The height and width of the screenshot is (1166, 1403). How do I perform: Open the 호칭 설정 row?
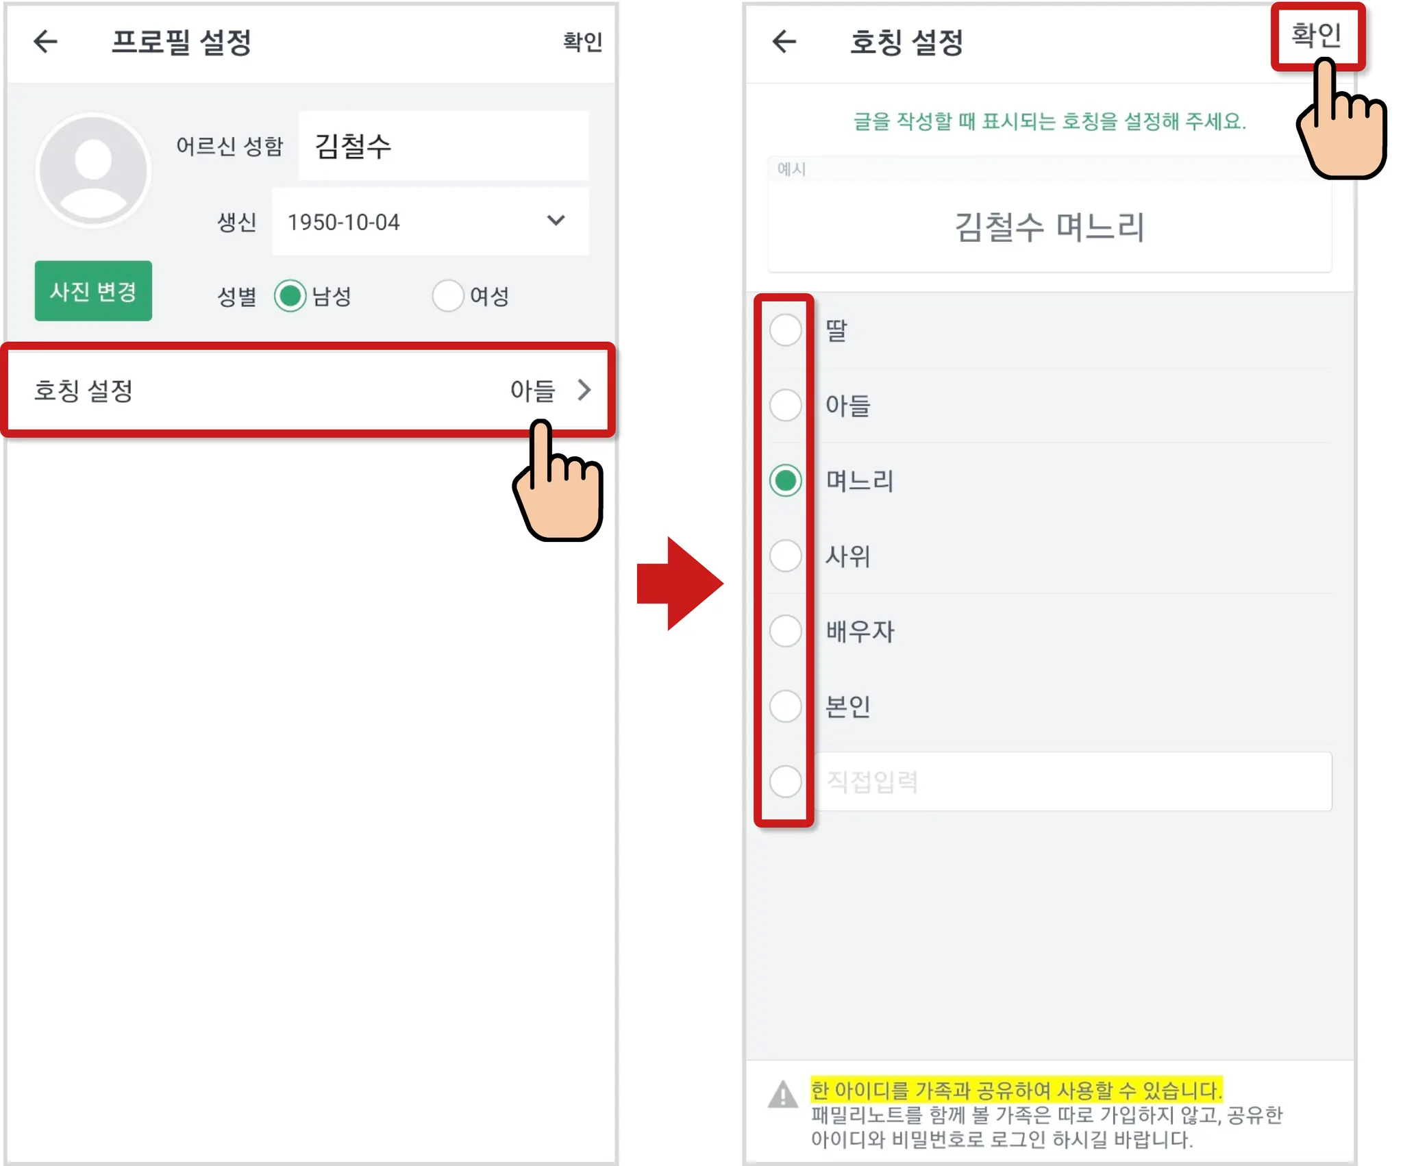pos(308,390)
